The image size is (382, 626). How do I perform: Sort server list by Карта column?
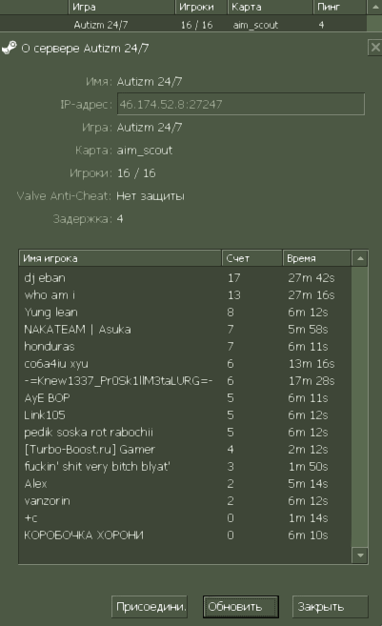(x=270, y=7)
